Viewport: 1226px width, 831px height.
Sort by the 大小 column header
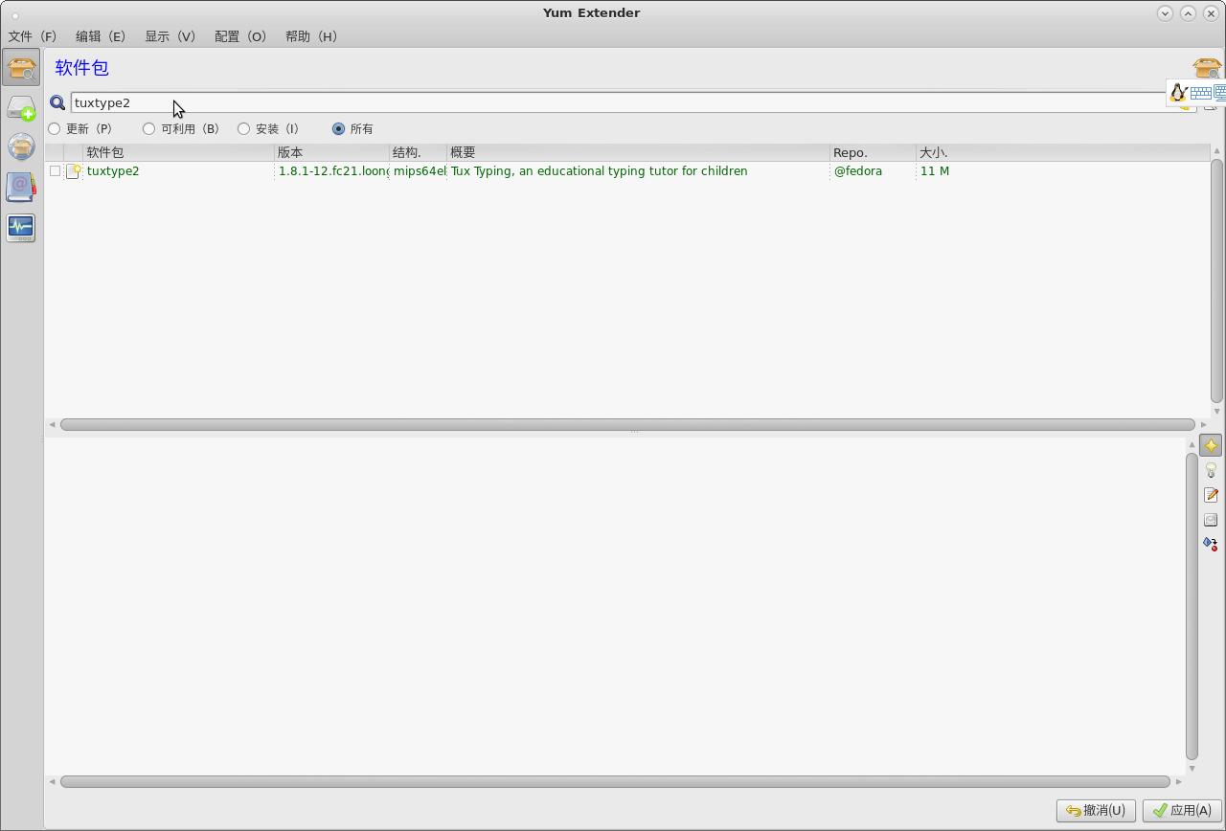pyautogui.click(x=1063, y=152)
